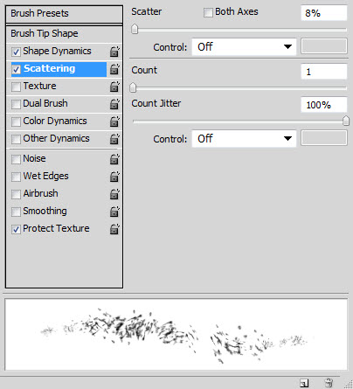Click the brush stroke preview area

[x=176, y=335]
